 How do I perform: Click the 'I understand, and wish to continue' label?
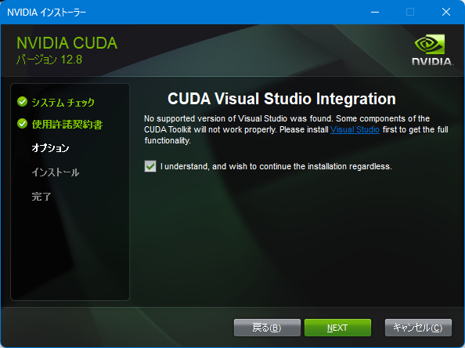click(276, 166)
